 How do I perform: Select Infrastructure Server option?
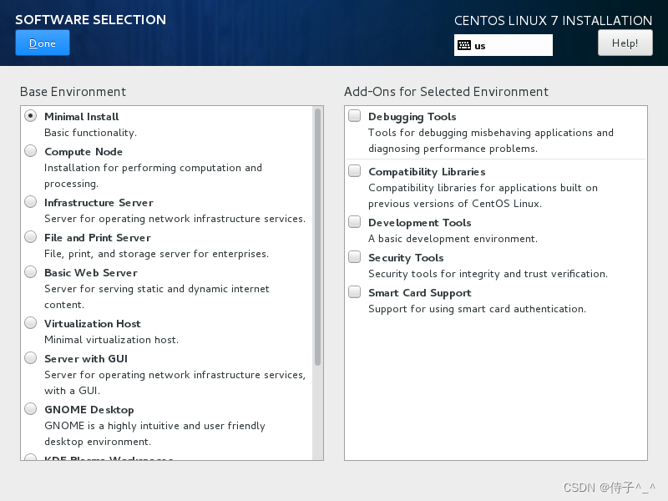[x=31, y=202]
